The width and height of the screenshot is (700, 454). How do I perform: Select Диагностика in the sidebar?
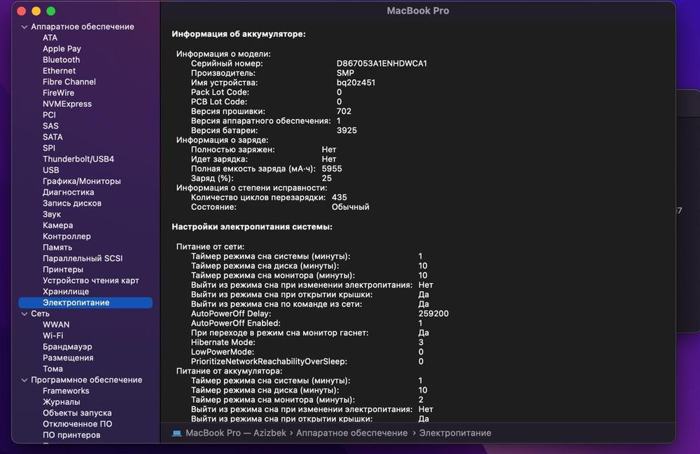[x=69, y=192]
